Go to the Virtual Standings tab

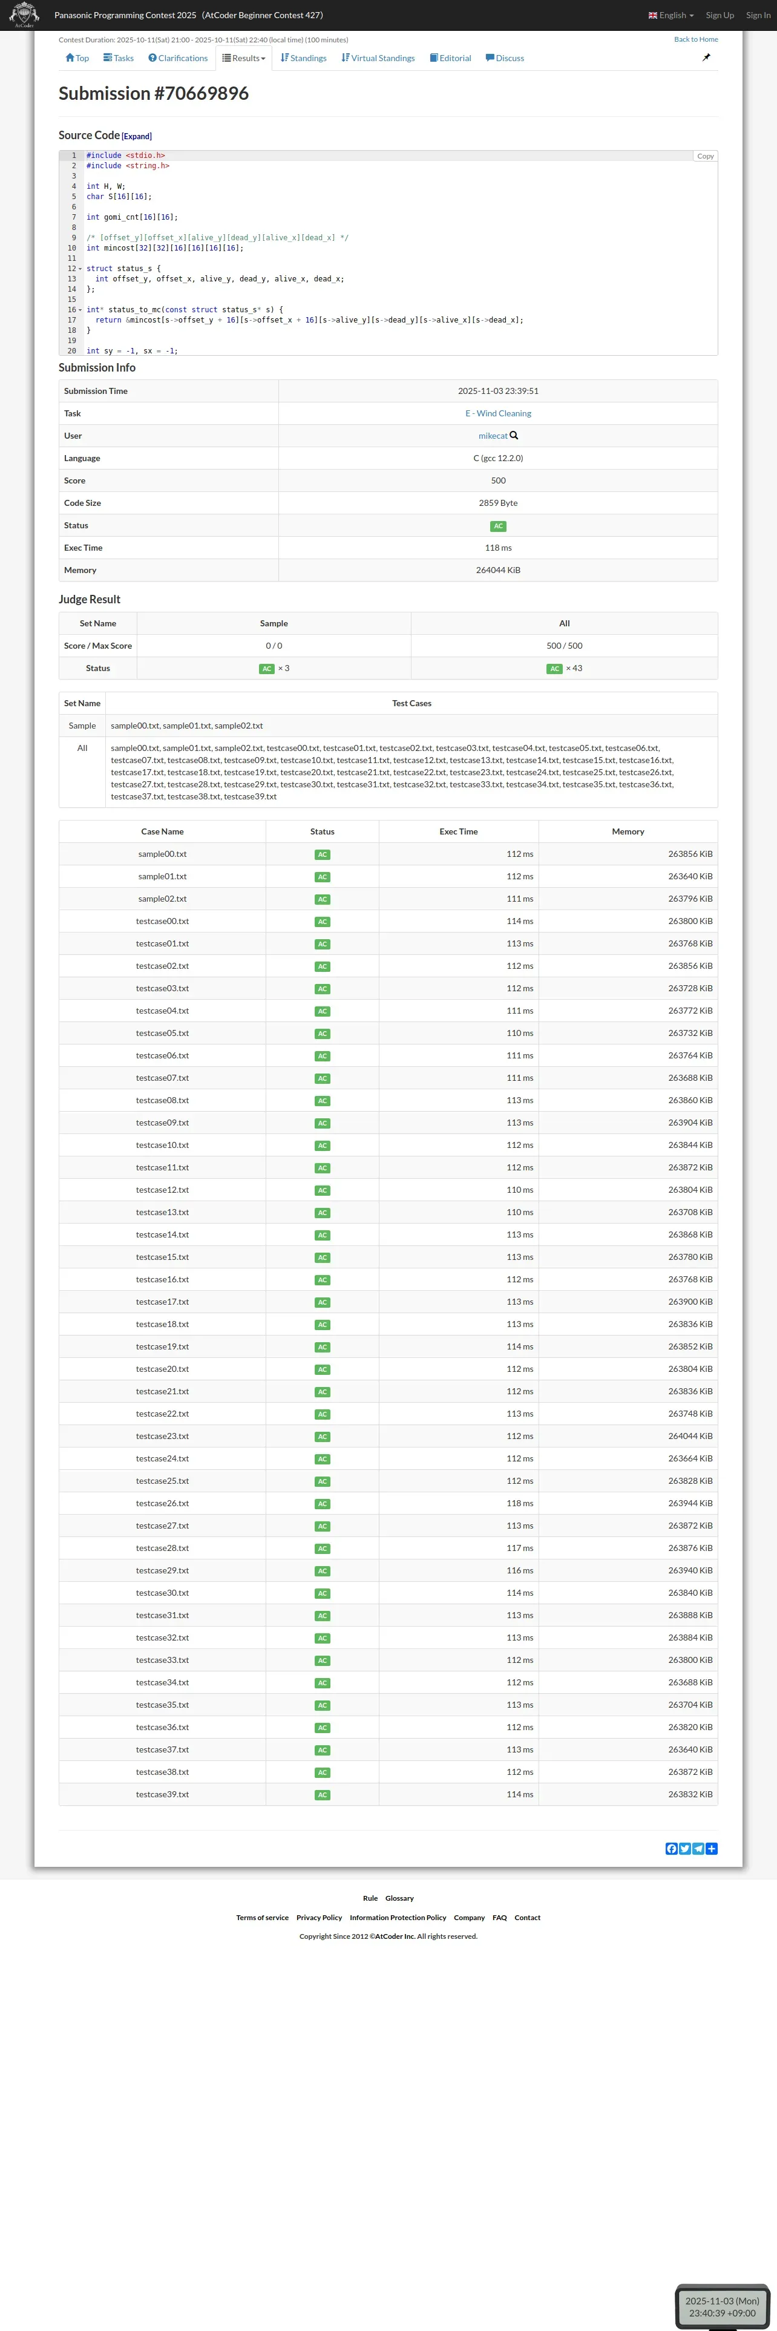click(378, 58)
